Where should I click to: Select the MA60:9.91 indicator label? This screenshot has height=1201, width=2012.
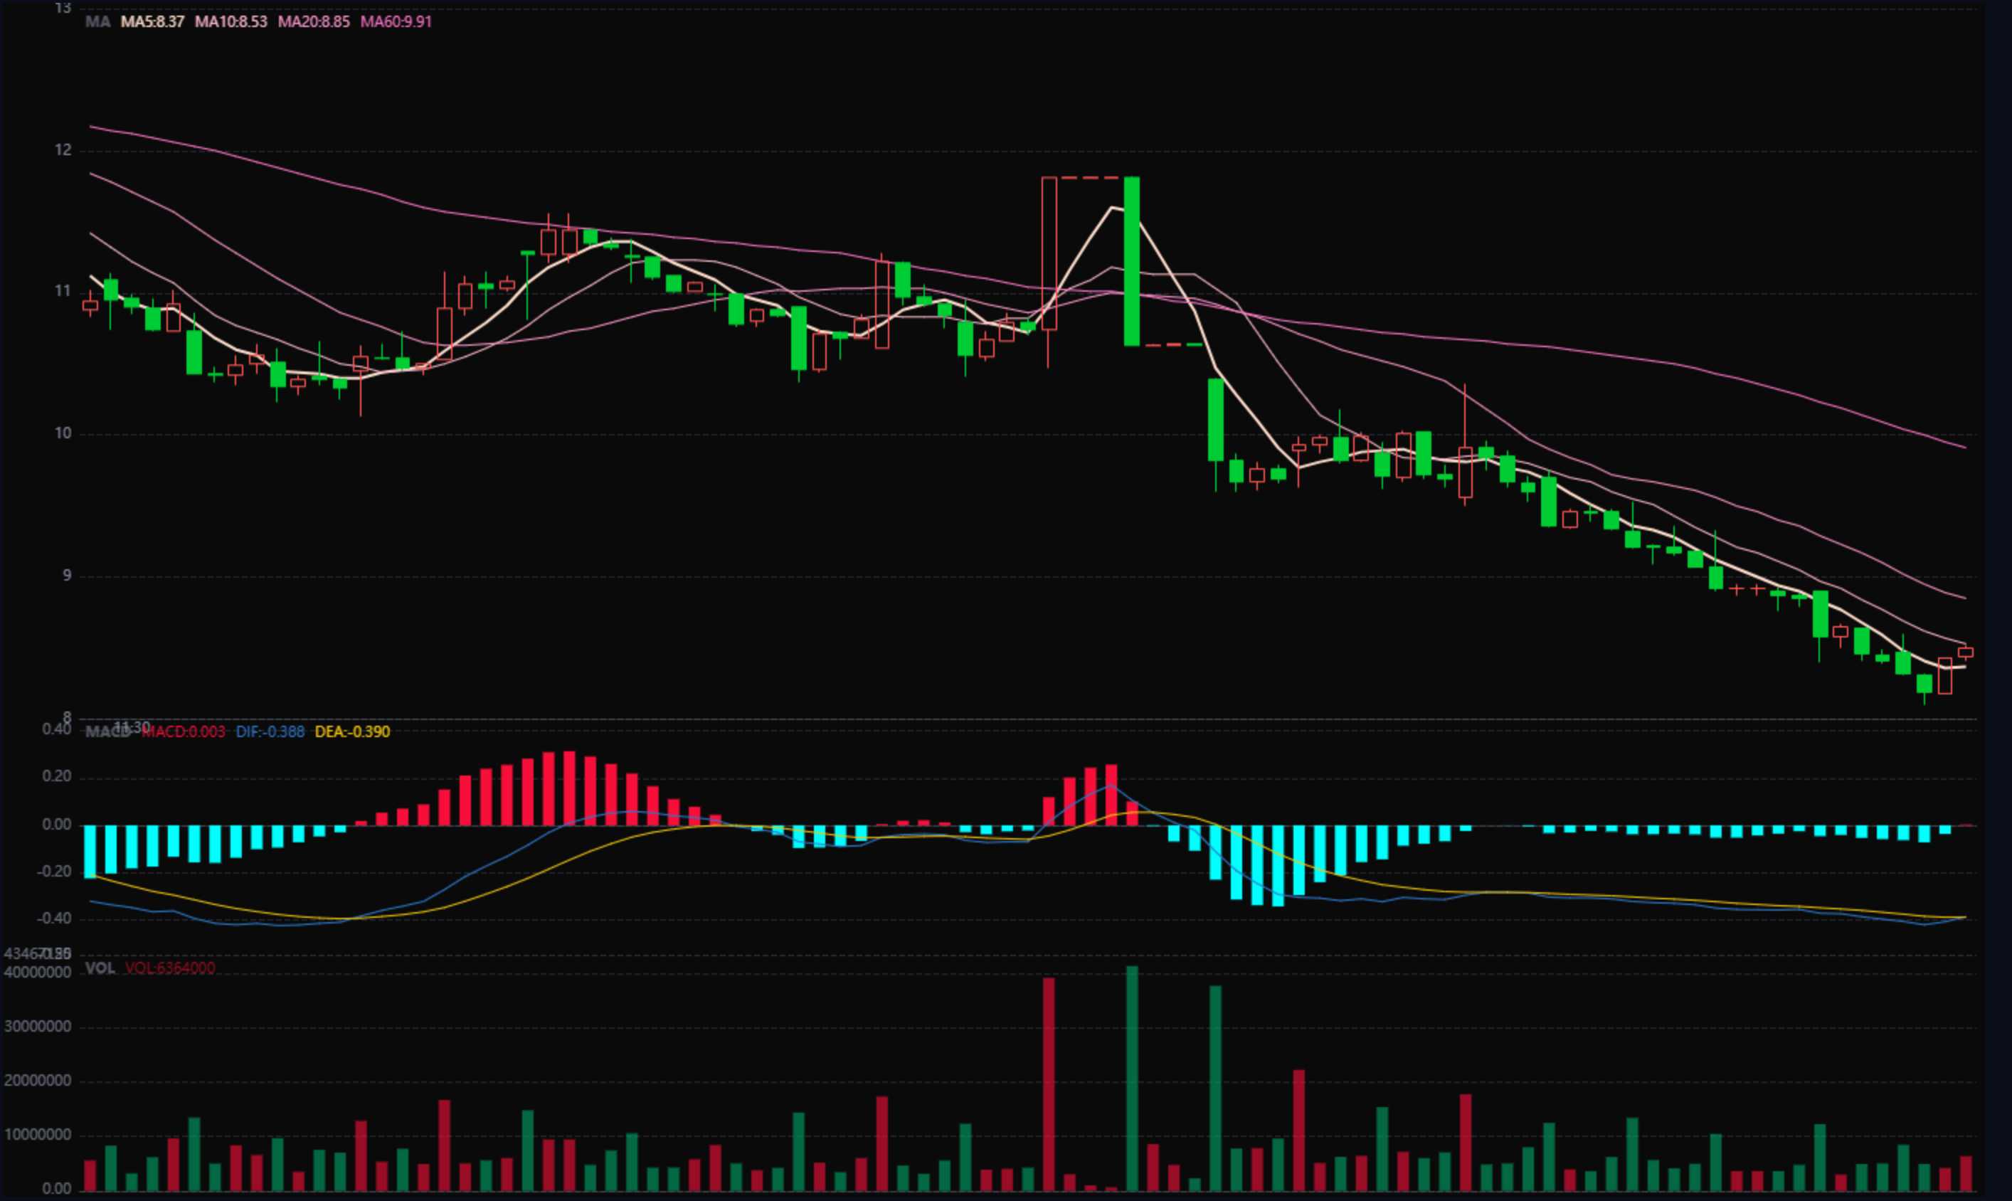click(x=396, y=22)
